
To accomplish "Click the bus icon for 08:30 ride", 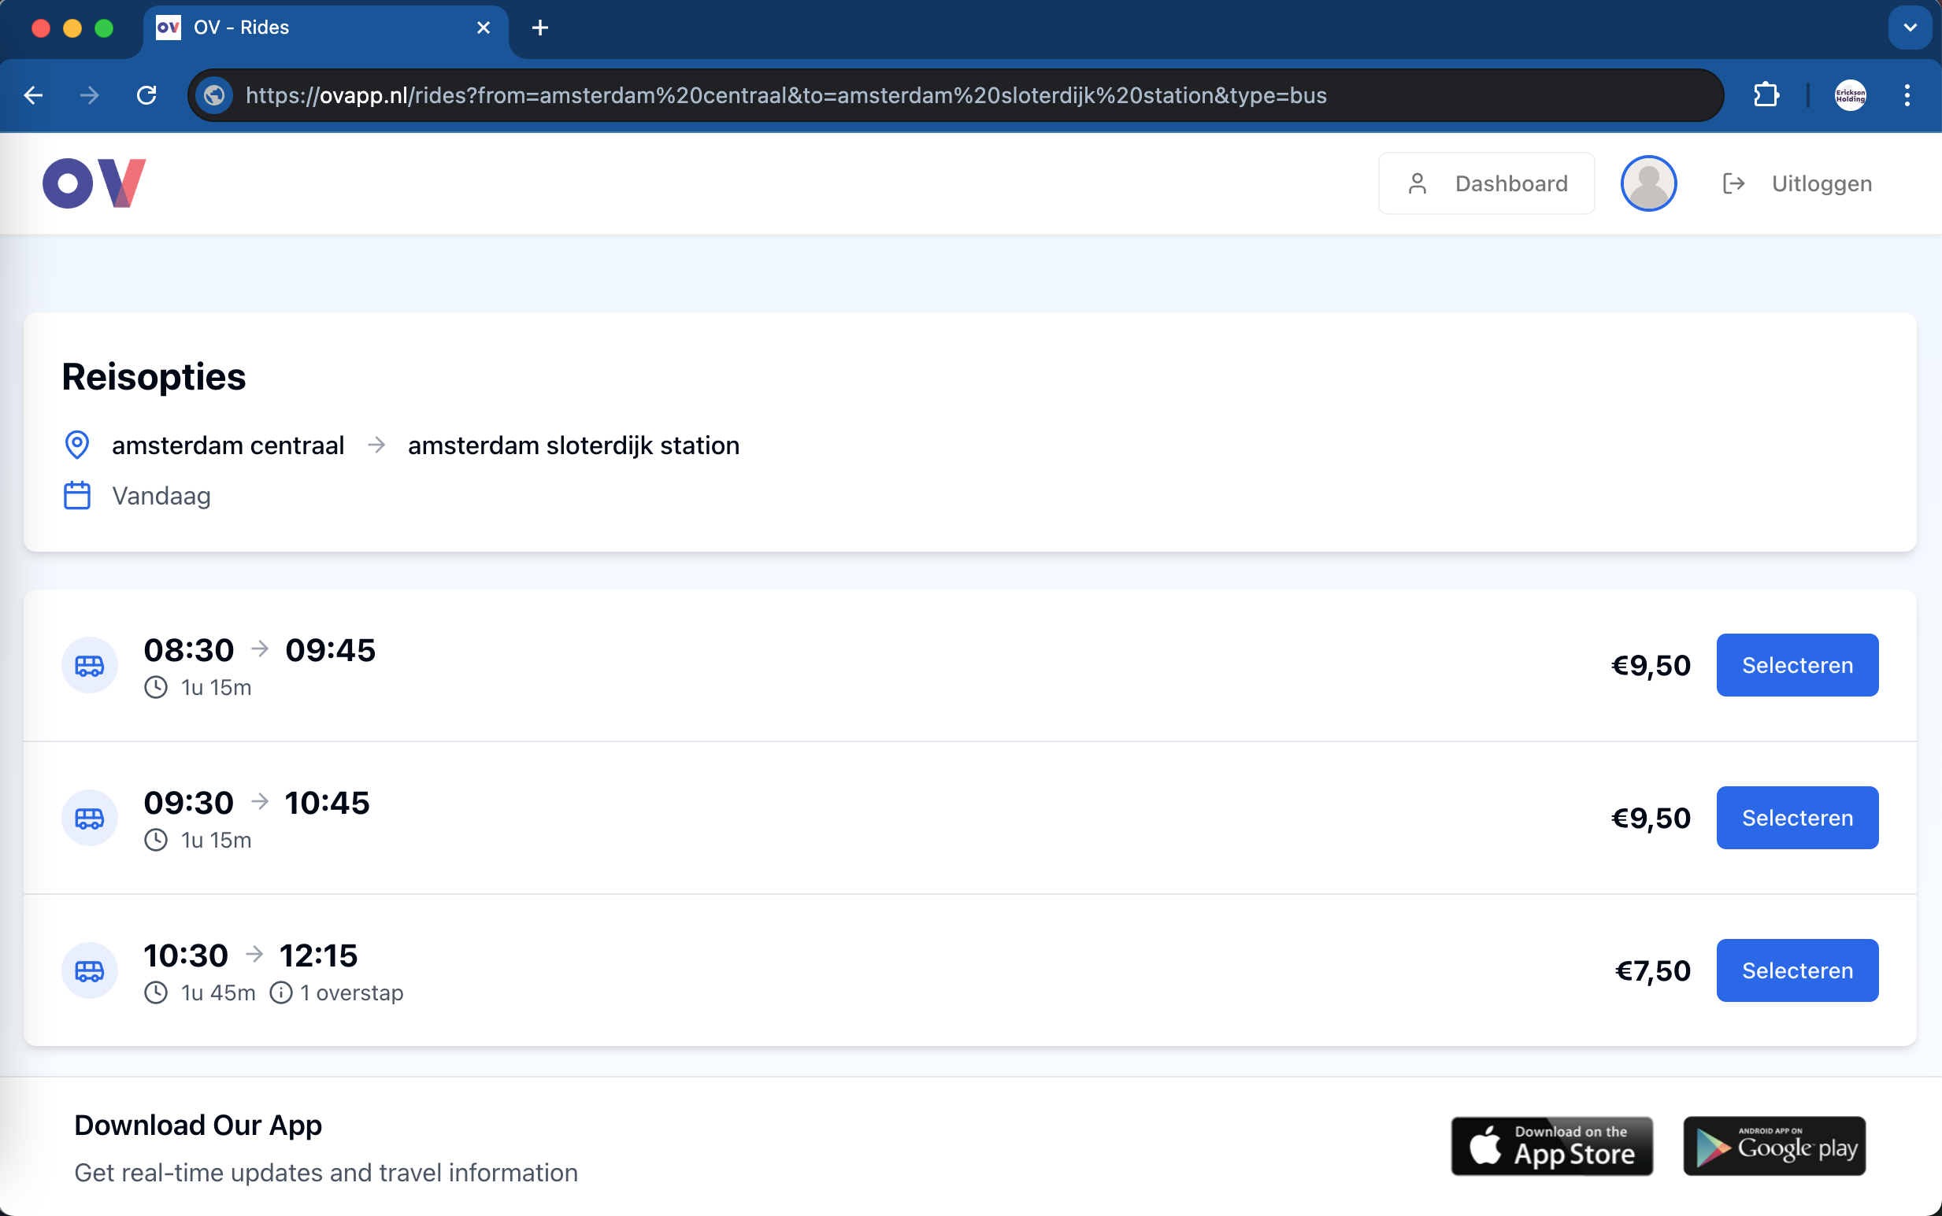I will pos(89,665).
